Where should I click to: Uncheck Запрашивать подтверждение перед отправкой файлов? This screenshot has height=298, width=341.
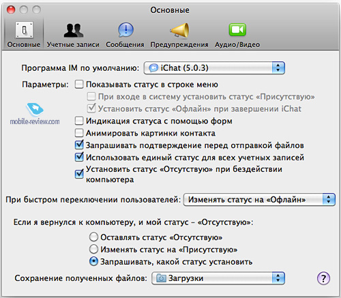click(x=79, y=145)
